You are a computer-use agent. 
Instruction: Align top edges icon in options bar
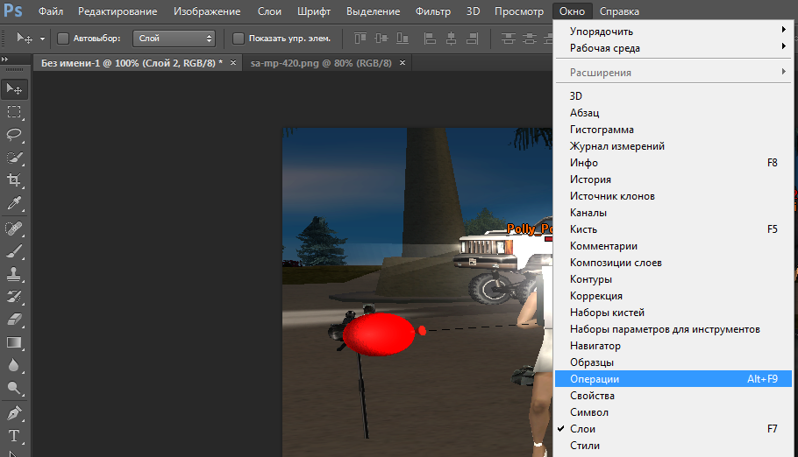360,39
